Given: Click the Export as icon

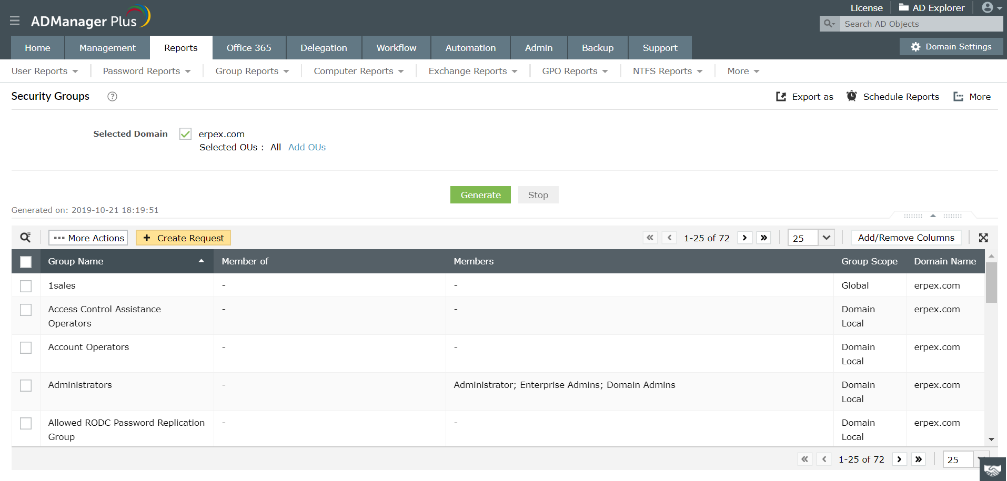Looking at the screenshot, I should pos(781,97).
